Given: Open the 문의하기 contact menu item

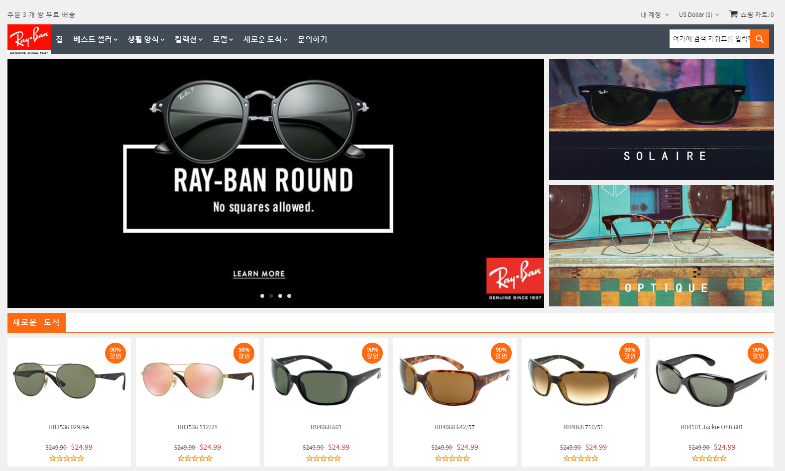Looking at the screenshot, I should [313, 39].
